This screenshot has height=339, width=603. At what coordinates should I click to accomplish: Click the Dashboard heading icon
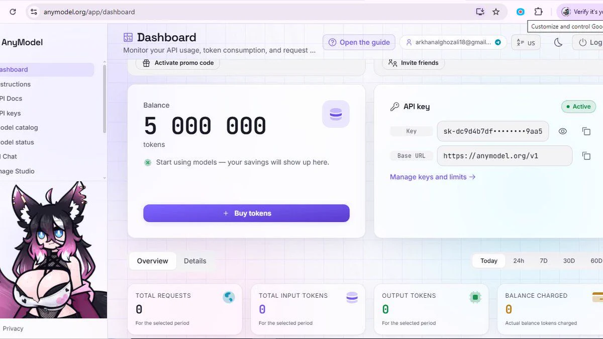128,37
